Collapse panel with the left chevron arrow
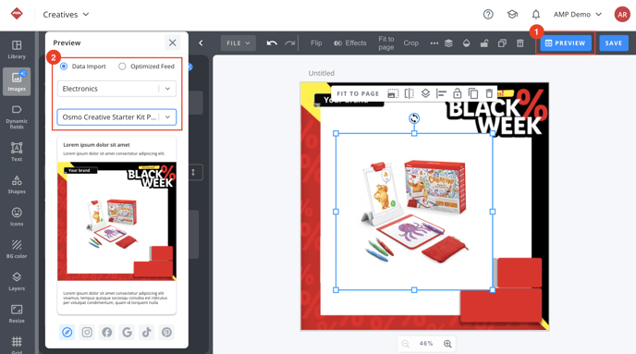The image size is (636, 354). [201, 43]
